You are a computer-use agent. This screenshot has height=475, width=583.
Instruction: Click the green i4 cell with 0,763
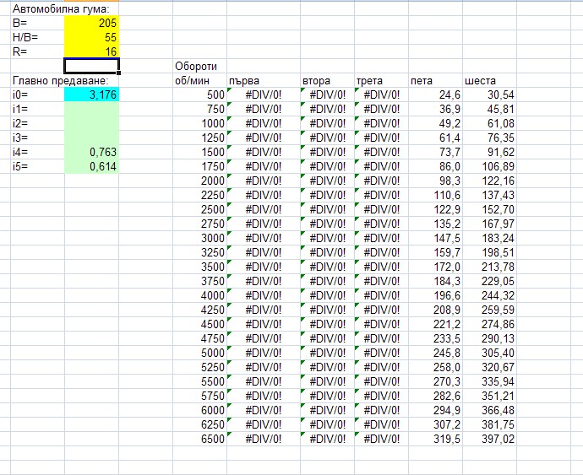(91, 152)
